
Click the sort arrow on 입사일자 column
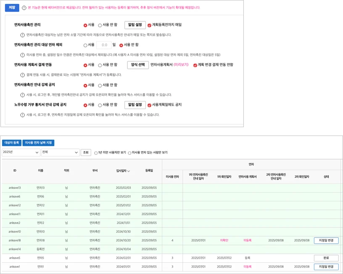click(129, 171)
